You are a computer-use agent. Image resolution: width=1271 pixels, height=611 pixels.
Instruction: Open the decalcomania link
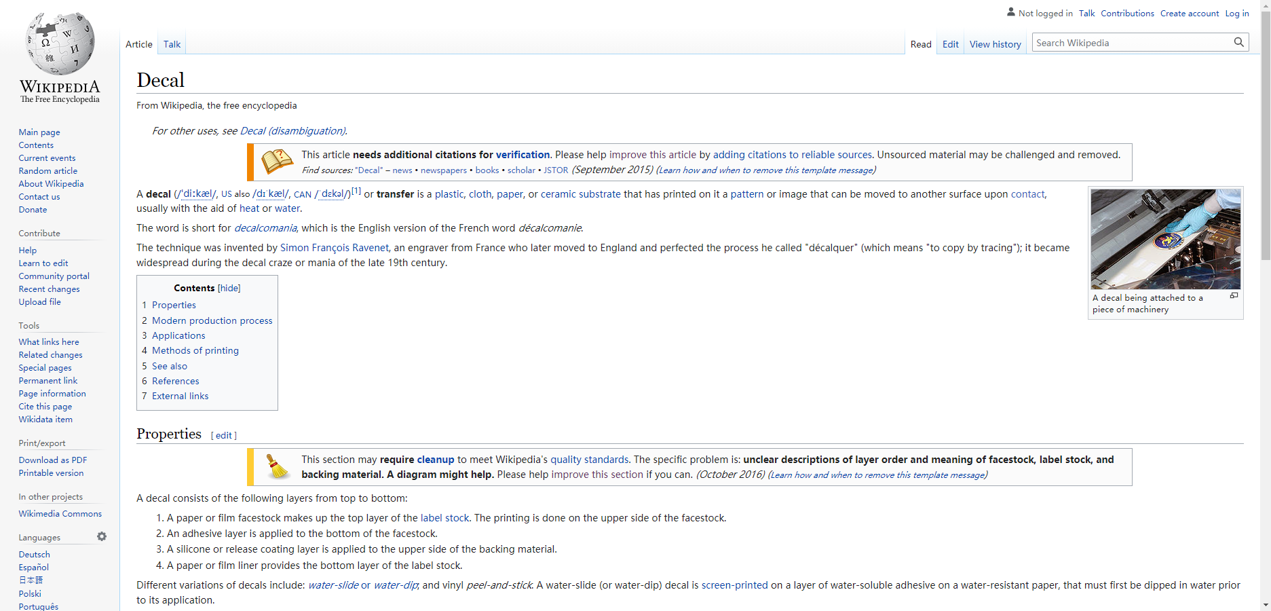click(x=265, y=228)
